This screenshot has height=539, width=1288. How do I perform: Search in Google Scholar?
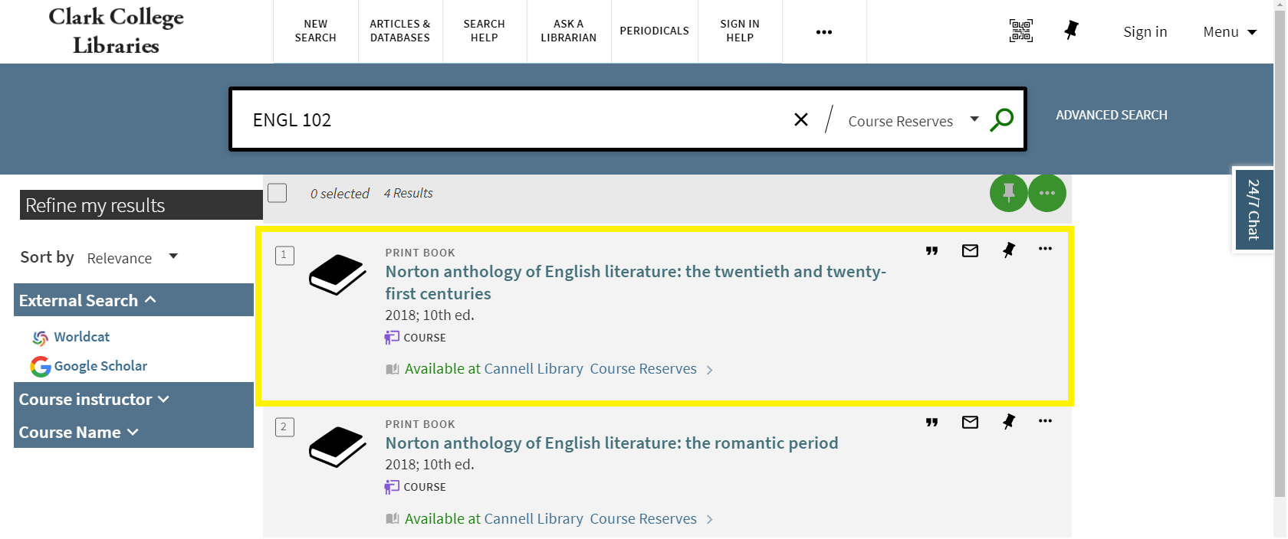click(x=100, y=366)
